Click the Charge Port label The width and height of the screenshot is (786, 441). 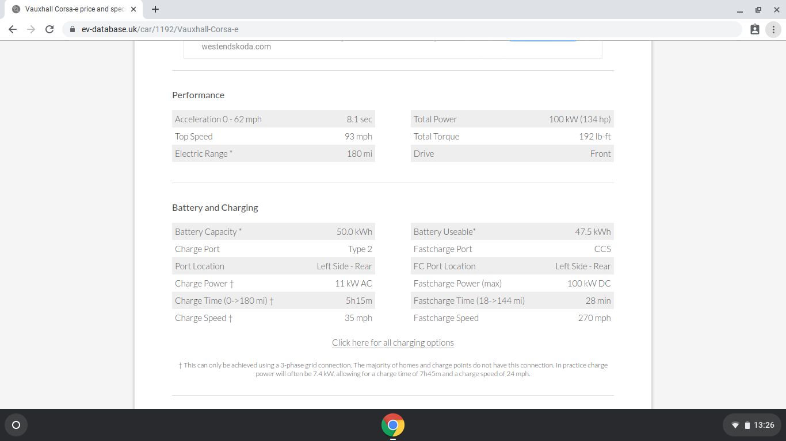pos(197,249)
